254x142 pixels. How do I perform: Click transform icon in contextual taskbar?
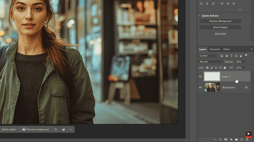point(56,129)
